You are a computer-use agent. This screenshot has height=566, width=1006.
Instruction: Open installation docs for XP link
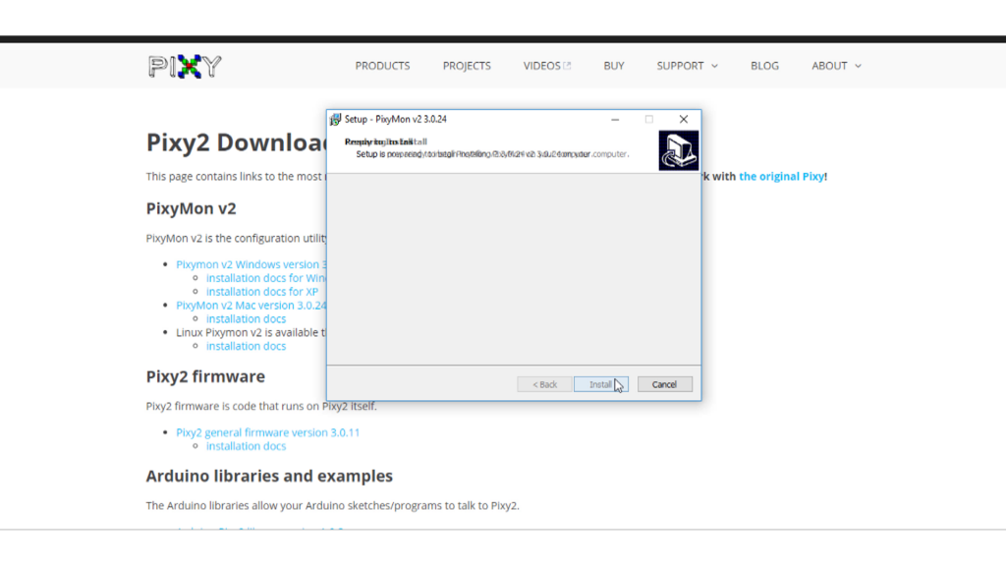click(x=261, y=292)
